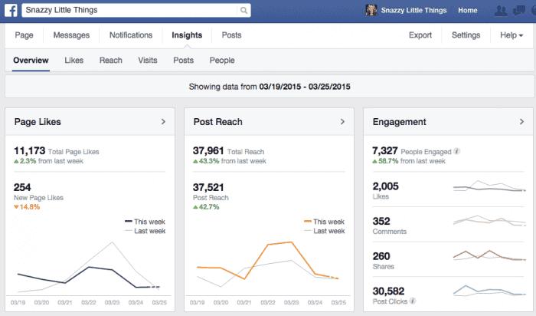
Task: Open the Snazzy Little Things profile picture
Action: click(x=371, y=10)
